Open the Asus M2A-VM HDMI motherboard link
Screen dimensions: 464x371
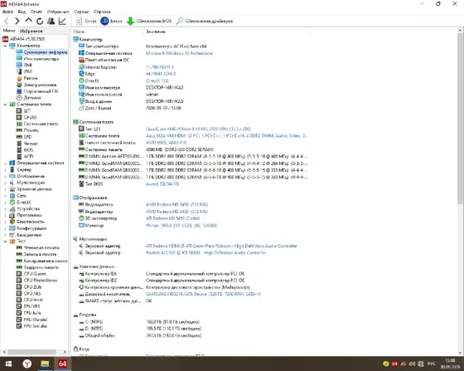click(x=227, y=136)
